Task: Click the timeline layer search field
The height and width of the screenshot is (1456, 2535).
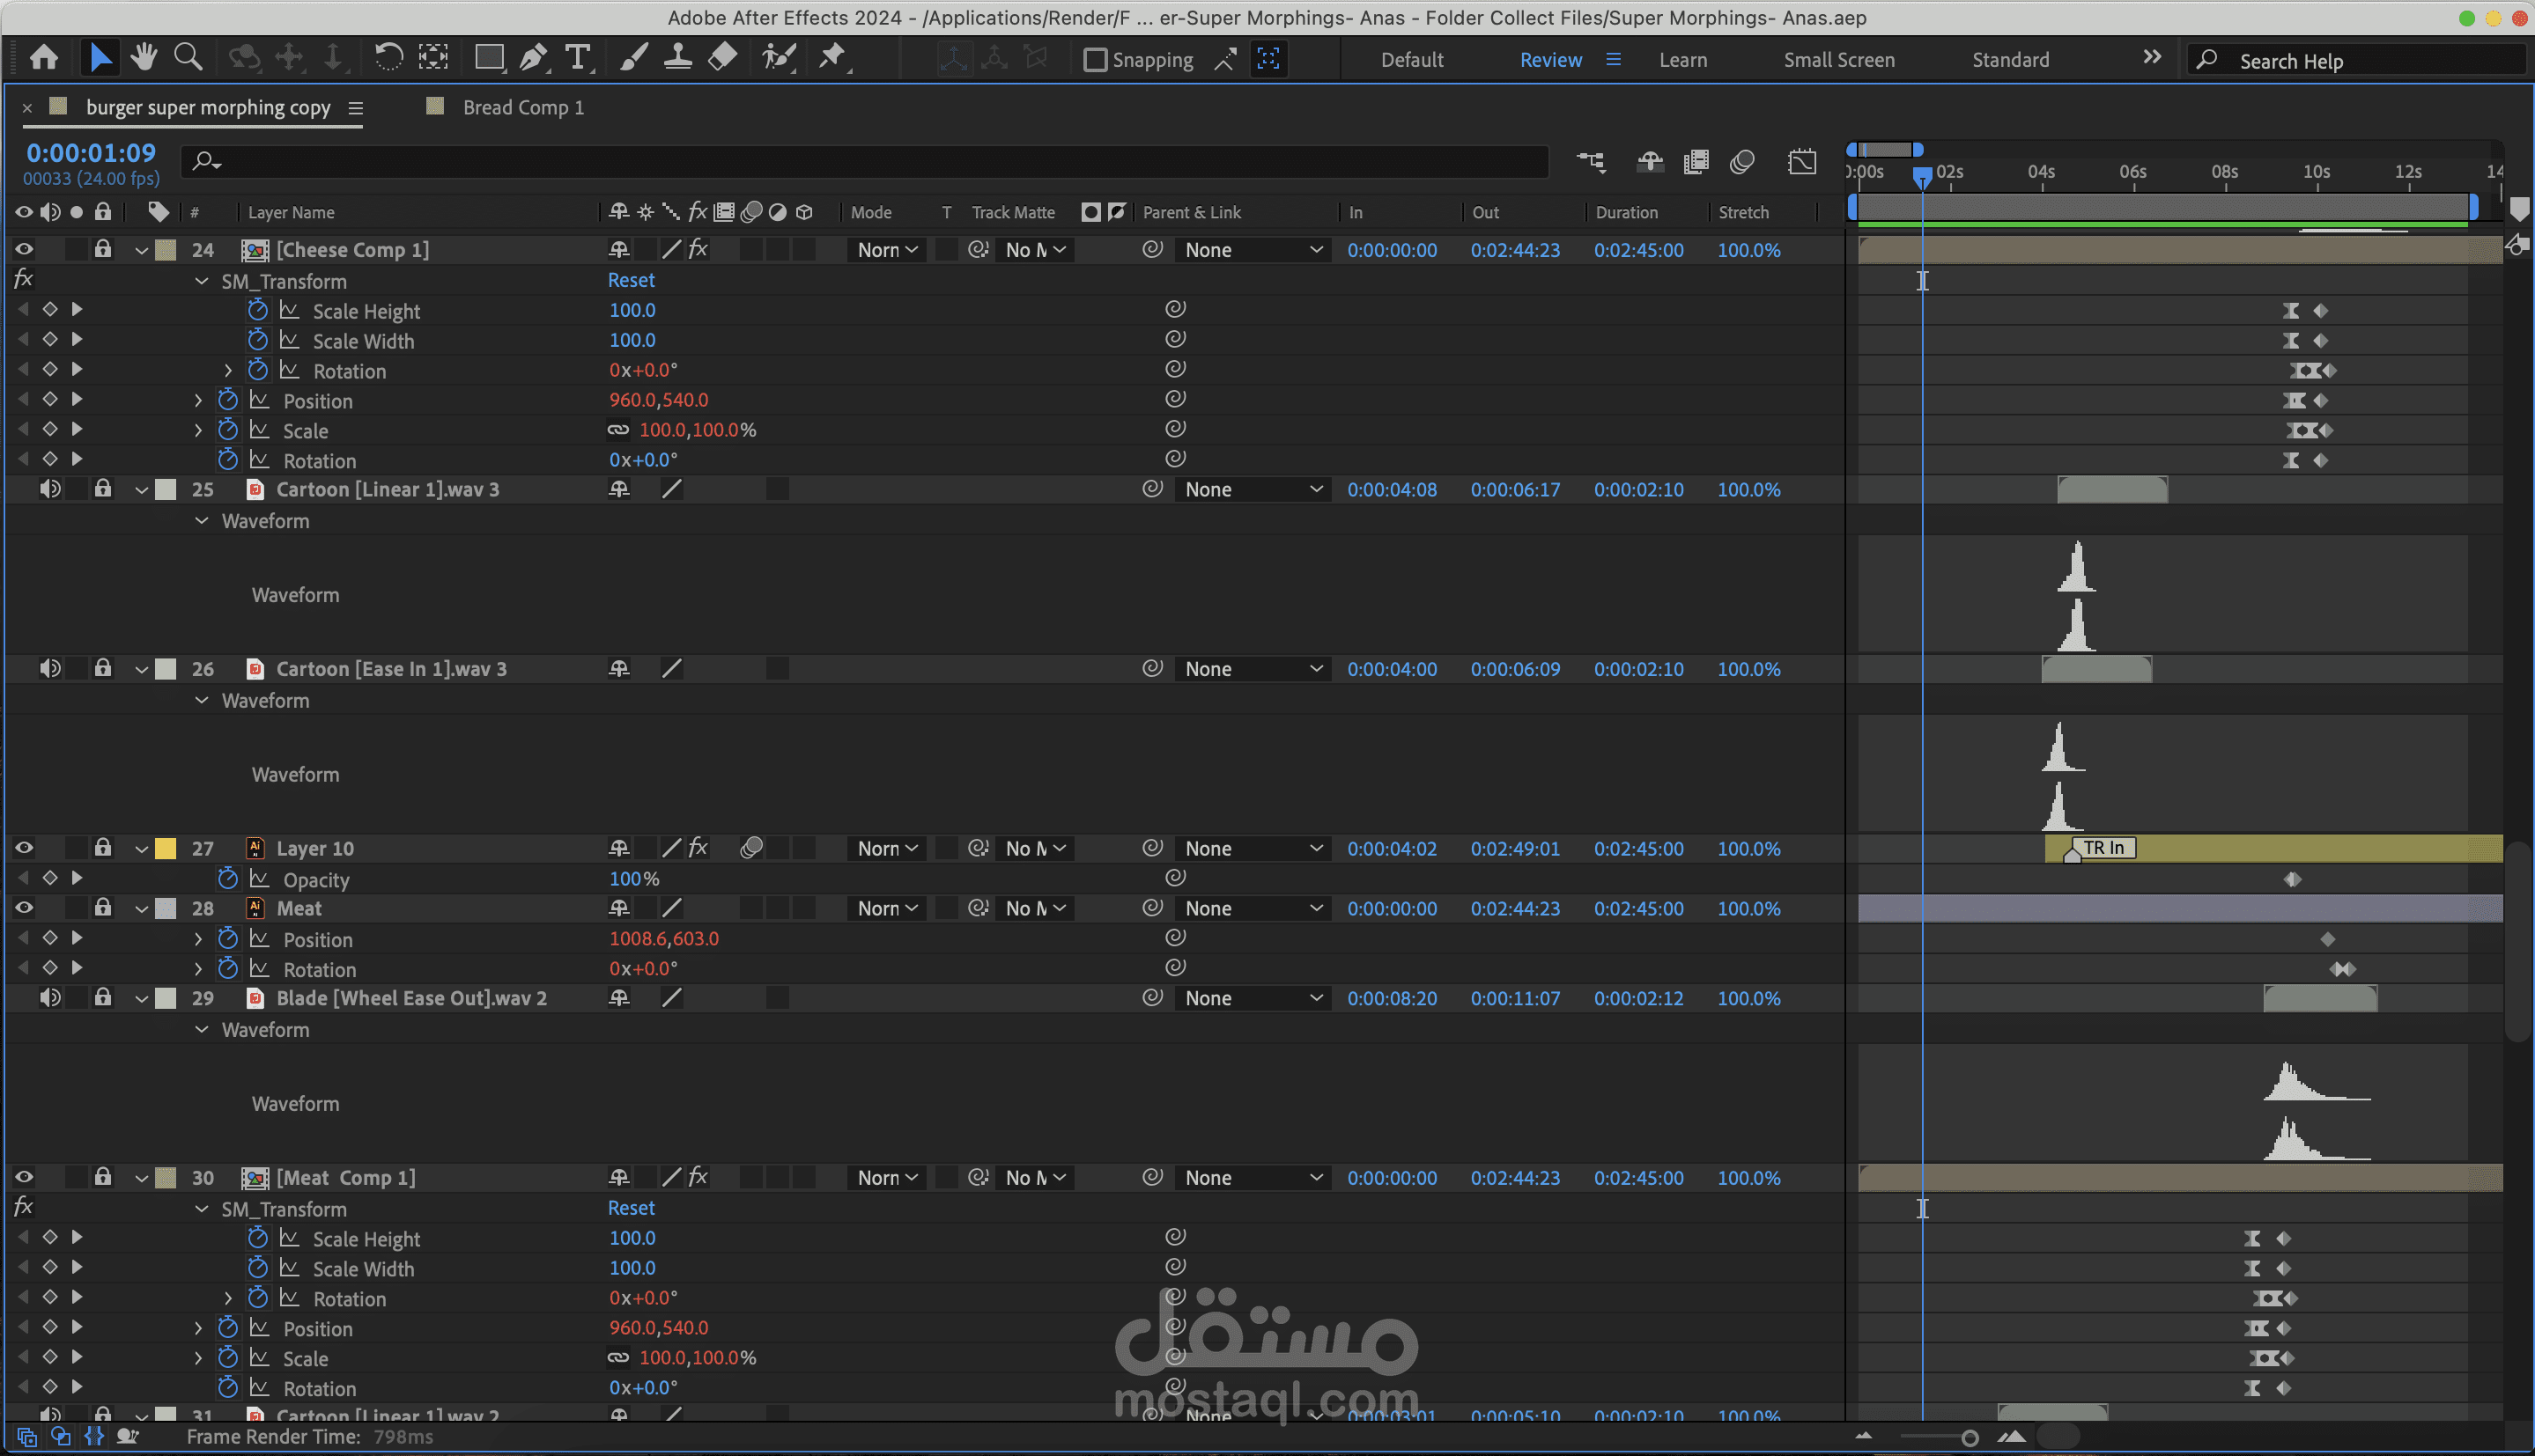Action: coord(870,160)
